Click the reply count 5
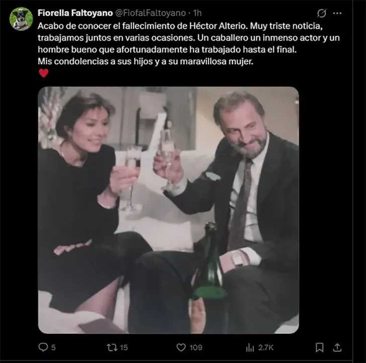This screenshot has width=366, height=363. [53, 347]
